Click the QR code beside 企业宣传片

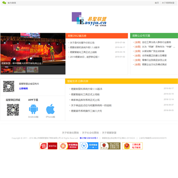point(9,87)
